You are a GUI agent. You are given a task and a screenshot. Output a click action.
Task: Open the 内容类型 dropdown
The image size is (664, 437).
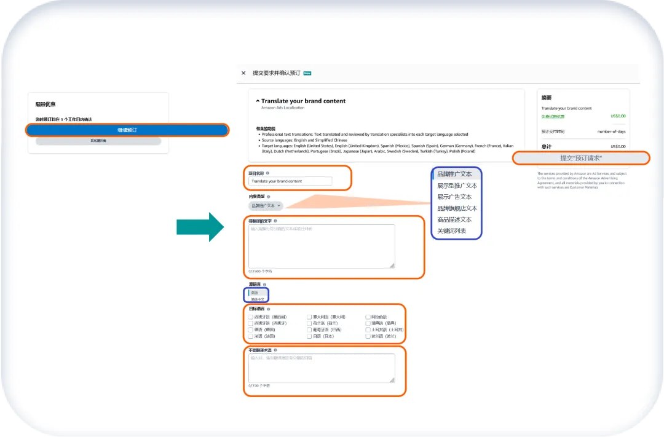pyautogui.click(x=266, y=205)
